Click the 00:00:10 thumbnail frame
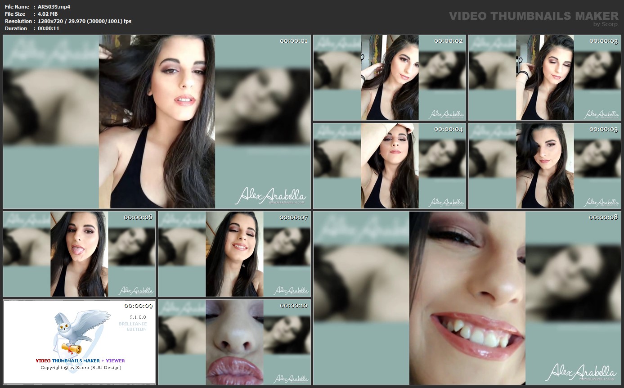The height and width of the screenshot is (388, 624). pyautogui.click(x=234, y=342)
